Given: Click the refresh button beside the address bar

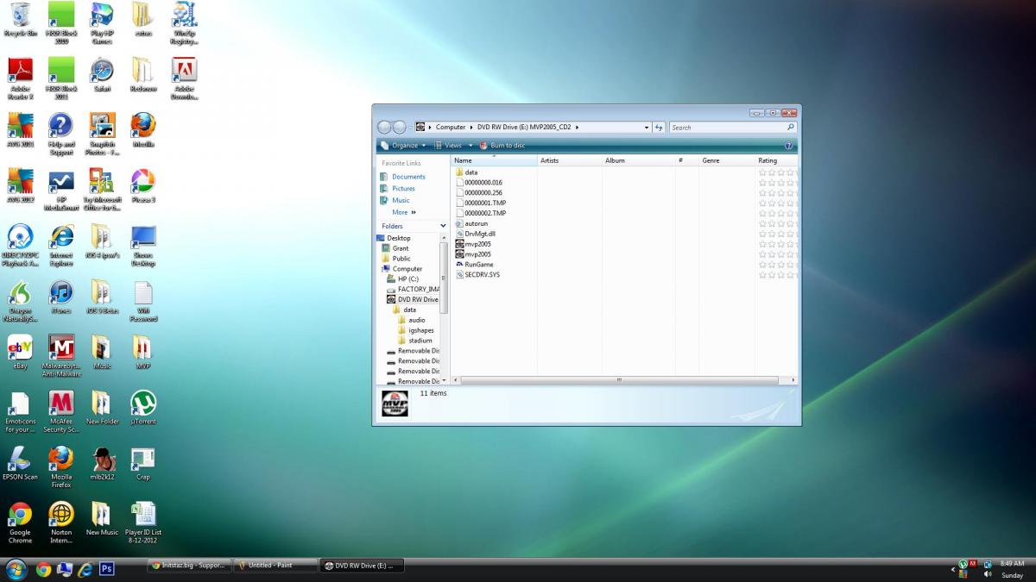Looking at the screenshot, I should click(x=659, y=128).
